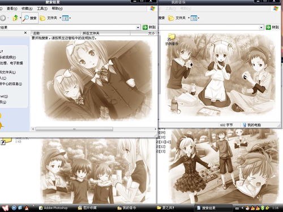Expand the address bar dropdown in 搜索结果 window
Image resolution: width=283 pixels, height=212 pixels.
(x=138, y=28)
